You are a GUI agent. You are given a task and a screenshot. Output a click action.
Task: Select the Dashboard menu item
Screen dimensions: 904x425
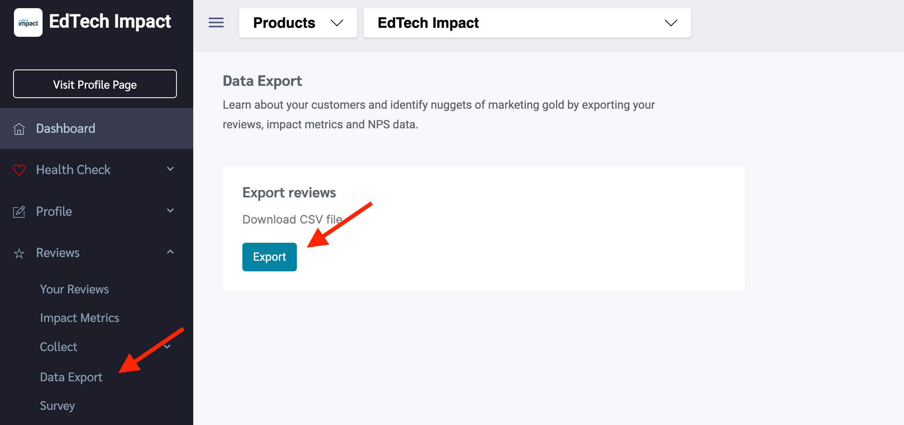point(66,128)
